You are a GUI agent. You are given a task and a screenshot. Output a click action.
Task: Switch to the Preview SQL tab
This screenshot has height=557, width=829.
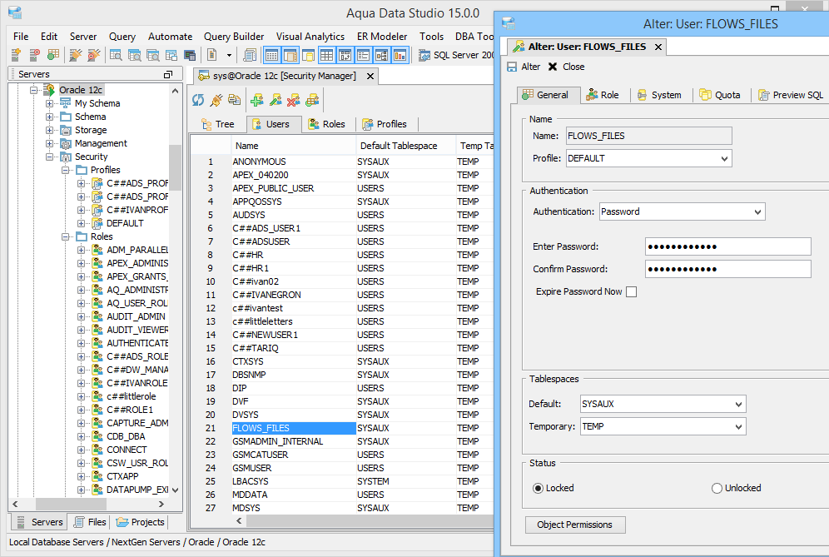(791, 95)
